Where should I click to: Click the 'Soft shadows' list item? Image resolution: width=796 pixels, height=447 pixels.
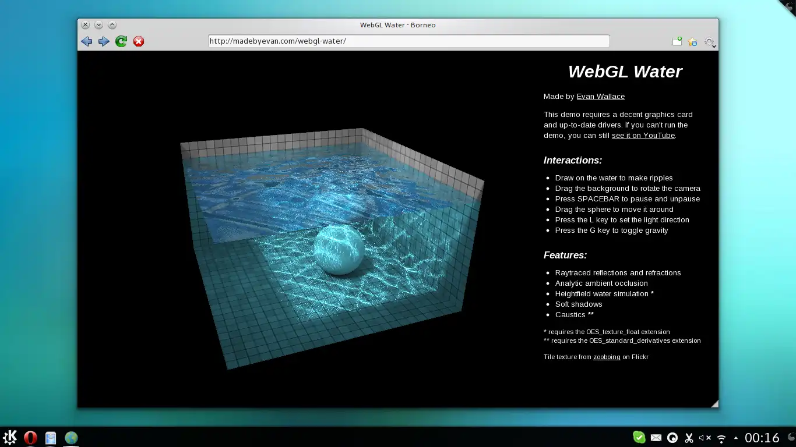coord(579,304)
